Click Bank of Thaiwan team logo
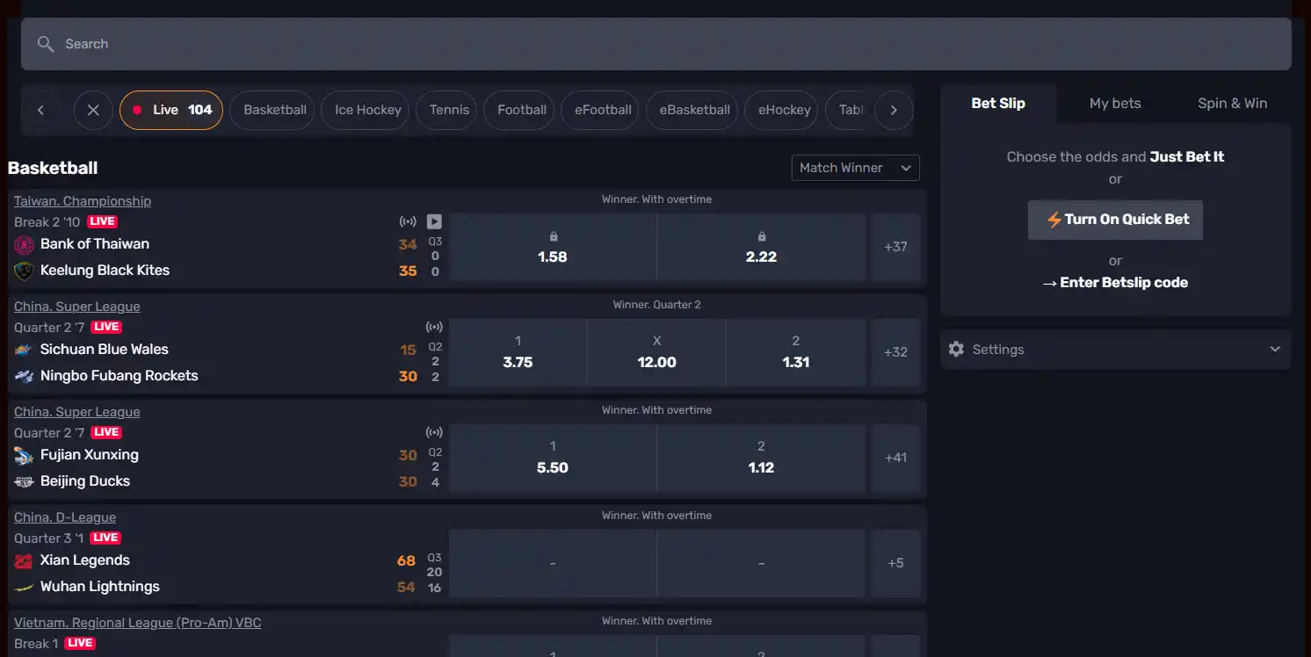Viewport: 1311px width, 657px height. coord(24,244)
